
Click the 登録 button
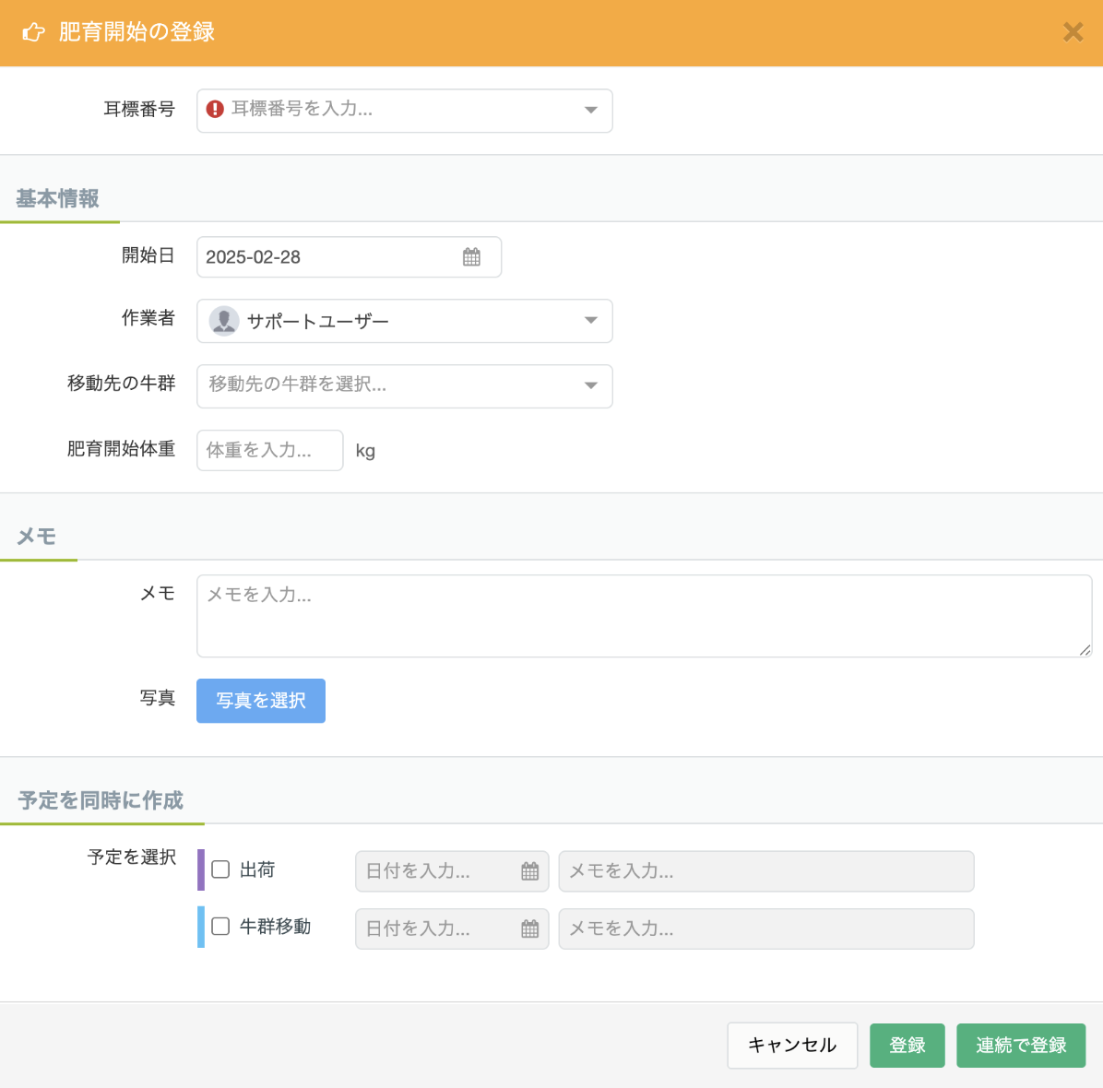click(x=907, y=1046)
